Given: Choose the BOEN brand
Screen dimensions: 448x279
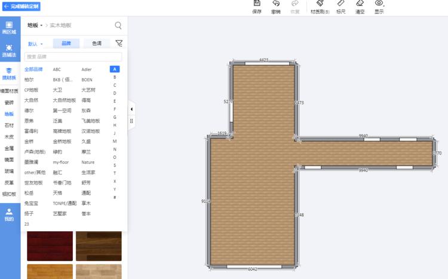Looking at the screenshot, I should 87,79.
